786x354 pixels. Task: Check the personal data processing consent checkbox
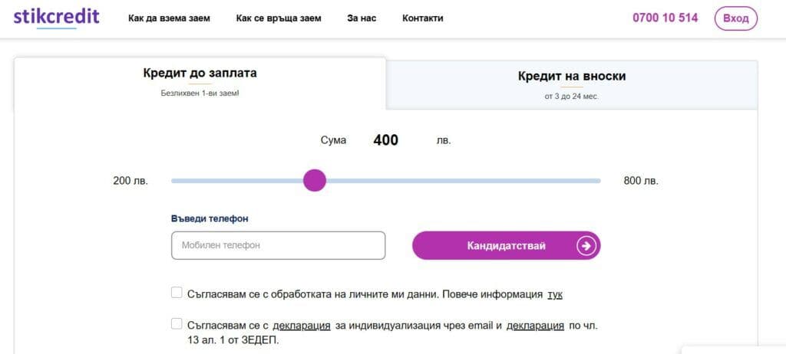tap(177, 293)
